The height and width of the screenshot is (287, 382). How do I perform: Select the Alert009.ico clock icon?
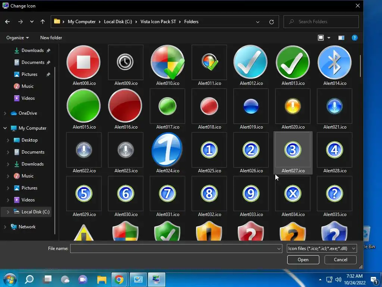coord(125,62)
